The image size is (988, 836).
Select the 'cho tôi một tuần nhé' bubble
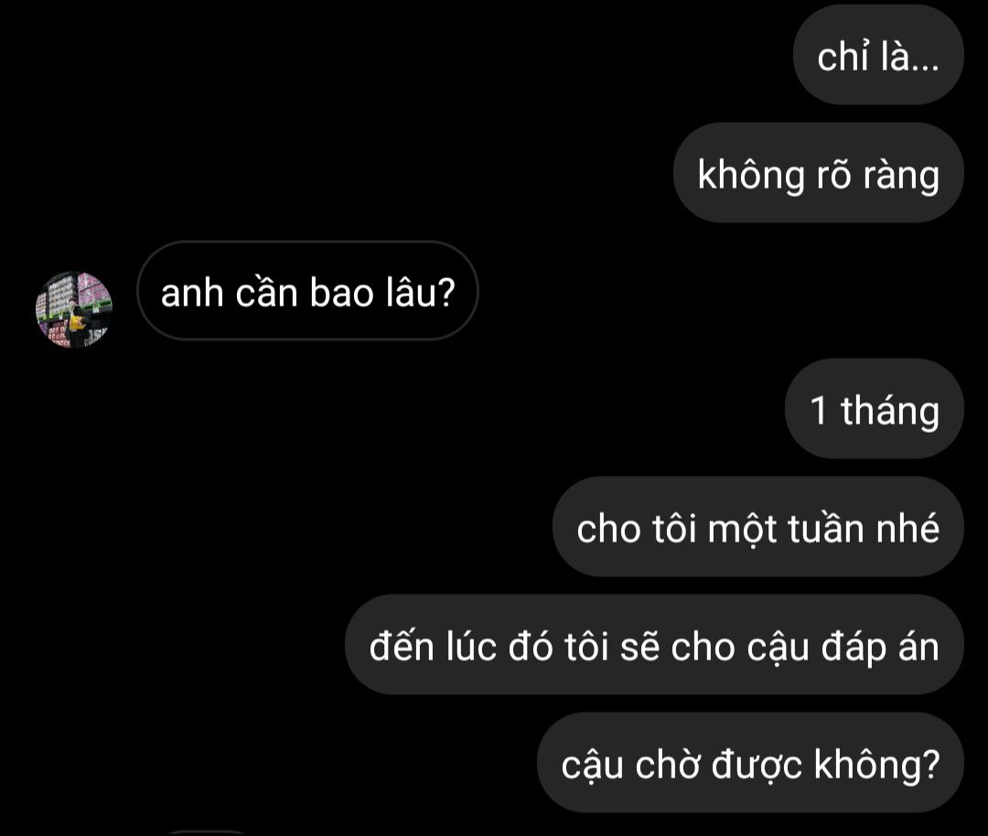758,527
